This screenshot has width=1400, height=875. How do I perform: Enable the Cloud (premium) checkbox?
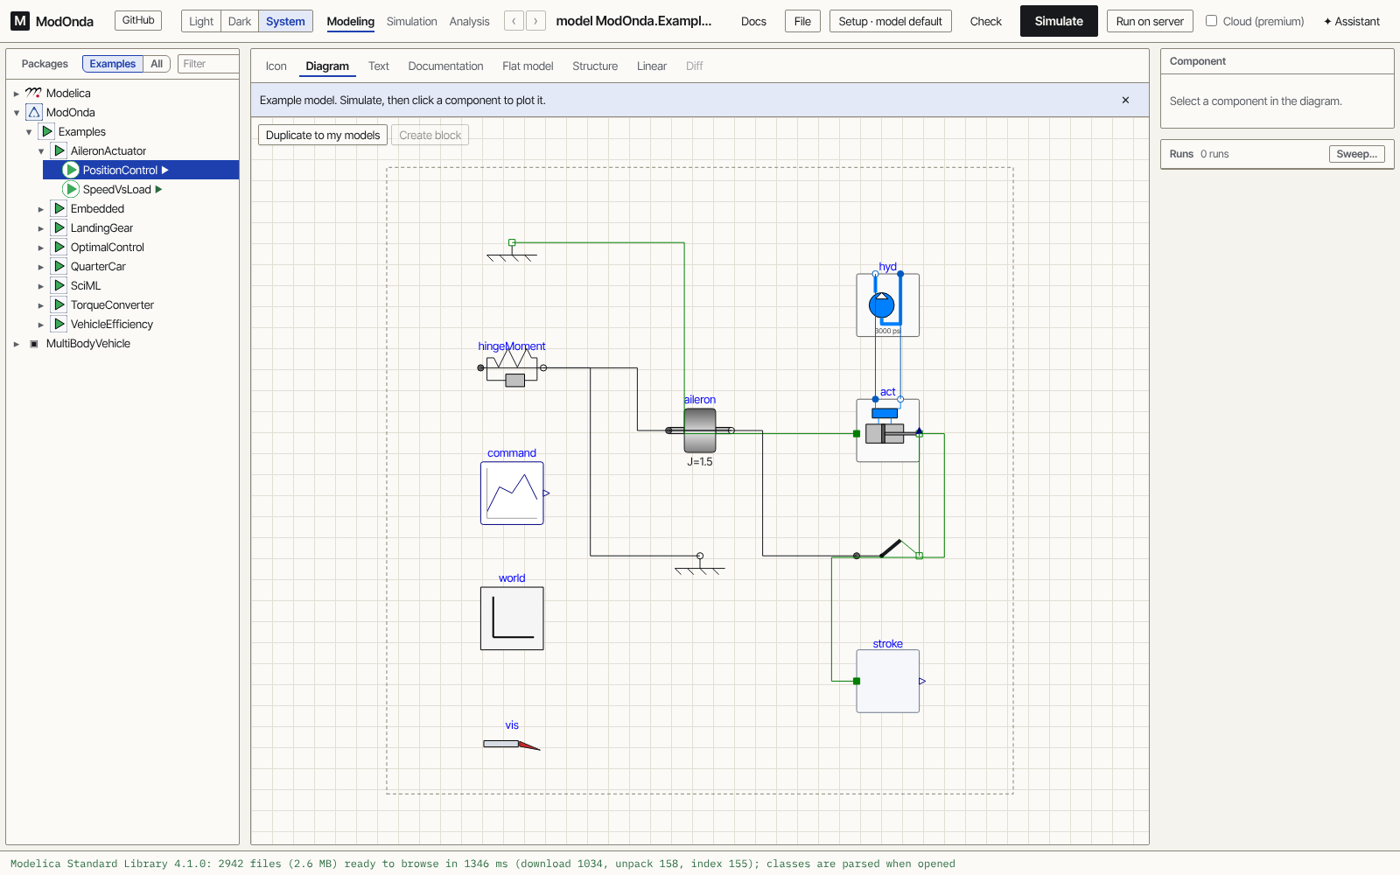pyautogui.click(x=1212, y=21)
